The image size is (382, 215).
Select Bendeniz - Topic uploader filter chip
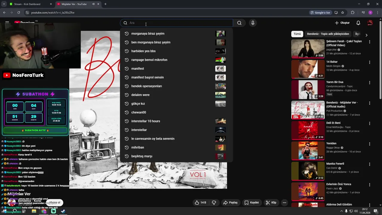[x=328, y=34]
